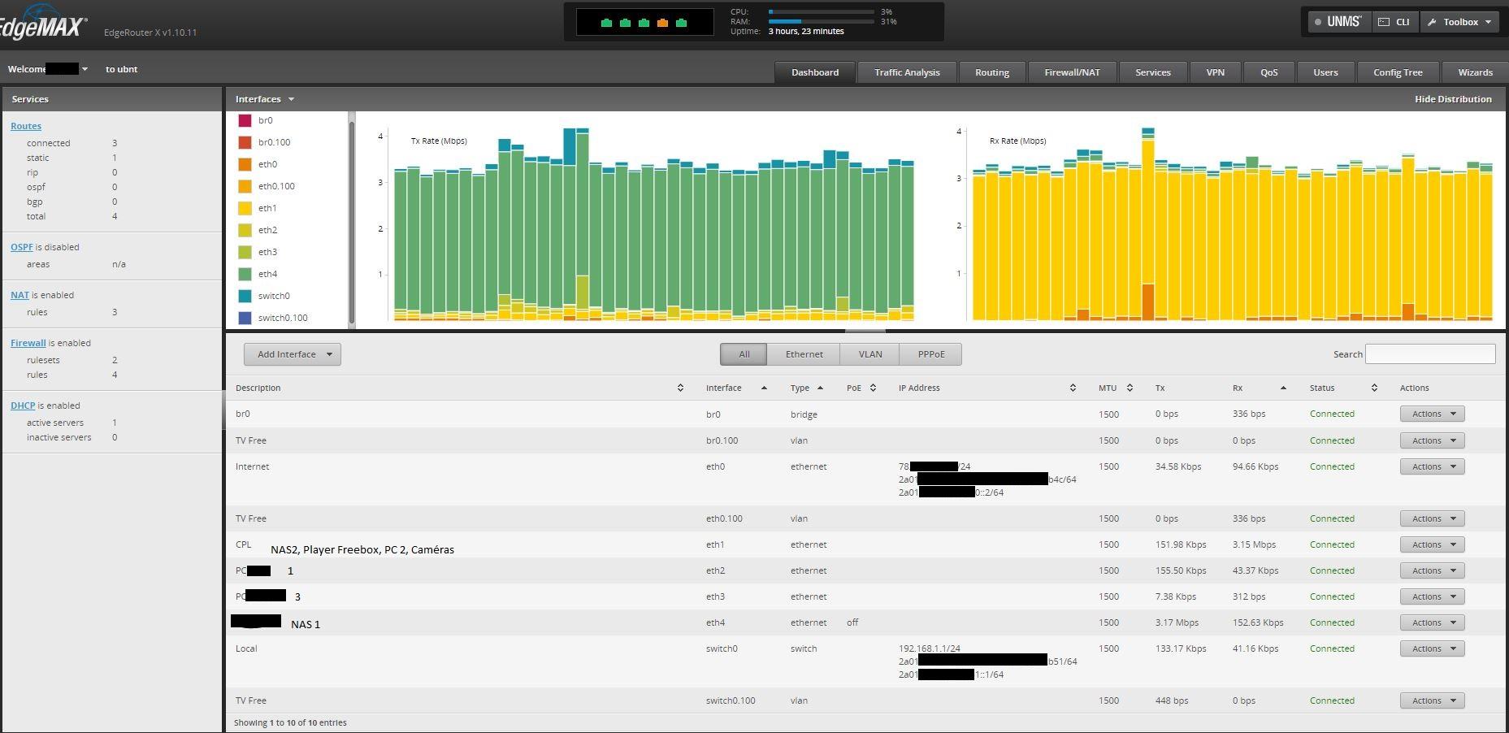Click the Routes link in Services
The image size is (1509, 733).
tap(26, 126)
